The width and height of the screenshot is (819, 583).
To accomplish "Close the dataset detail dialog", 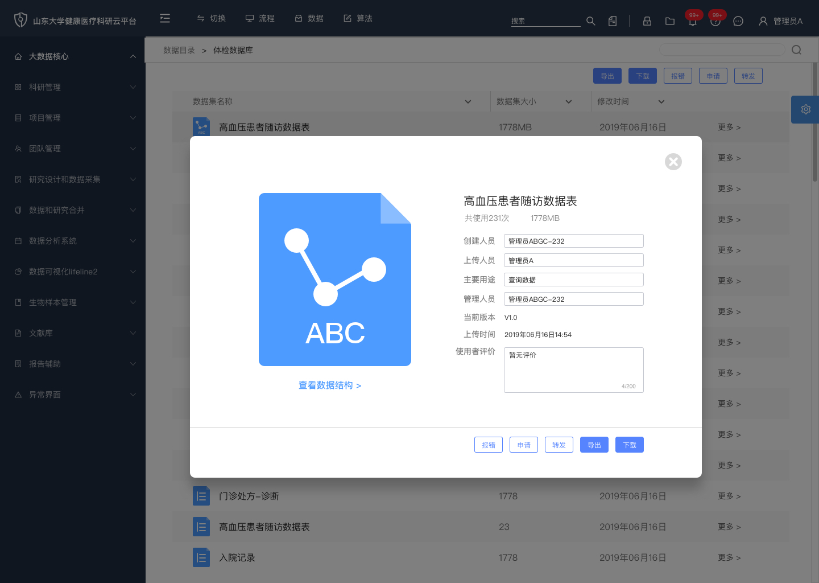I will click(673, 162).
